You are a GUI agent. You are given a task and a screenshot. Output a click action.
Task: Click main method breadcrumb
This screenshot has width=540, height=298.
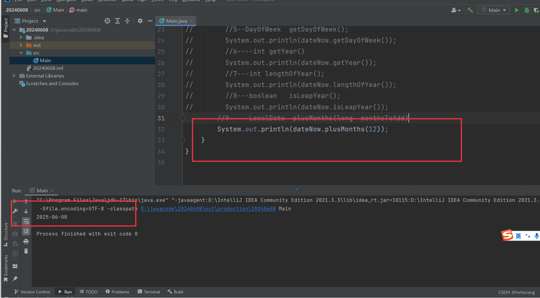pos(78,10)
